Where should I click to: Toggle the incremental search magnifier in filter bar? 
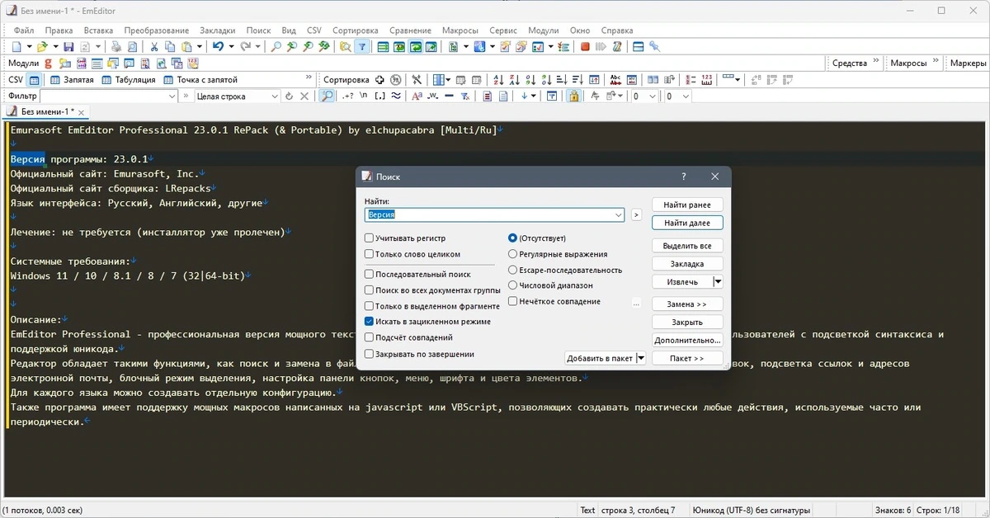click(x=328, y=97)
